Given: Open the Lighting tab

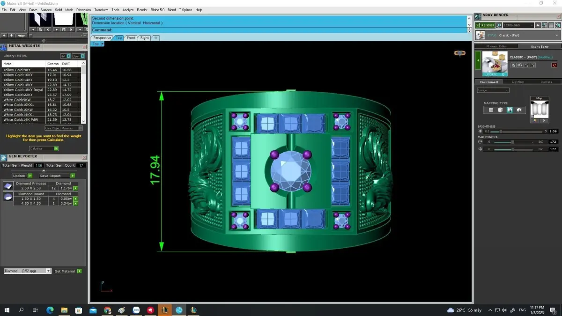Looking at the screenshot, I should coord(518,82).
